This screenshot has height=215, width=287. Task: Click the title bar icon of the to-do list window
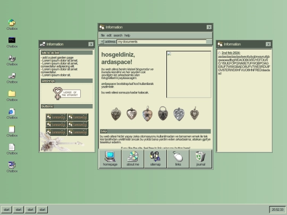[43, 44]
